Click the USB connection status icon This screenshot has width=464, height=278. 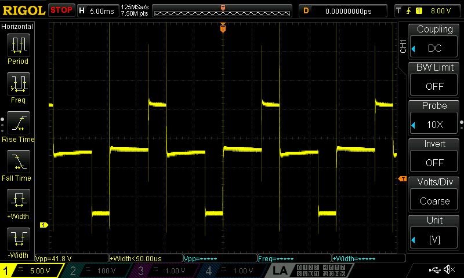click(x=434, y=269)
